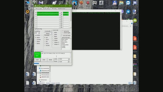Screen dimensions: 163x92
Task: Click the browse button for the 0x10000 firmware row
Action: (60, 15)
